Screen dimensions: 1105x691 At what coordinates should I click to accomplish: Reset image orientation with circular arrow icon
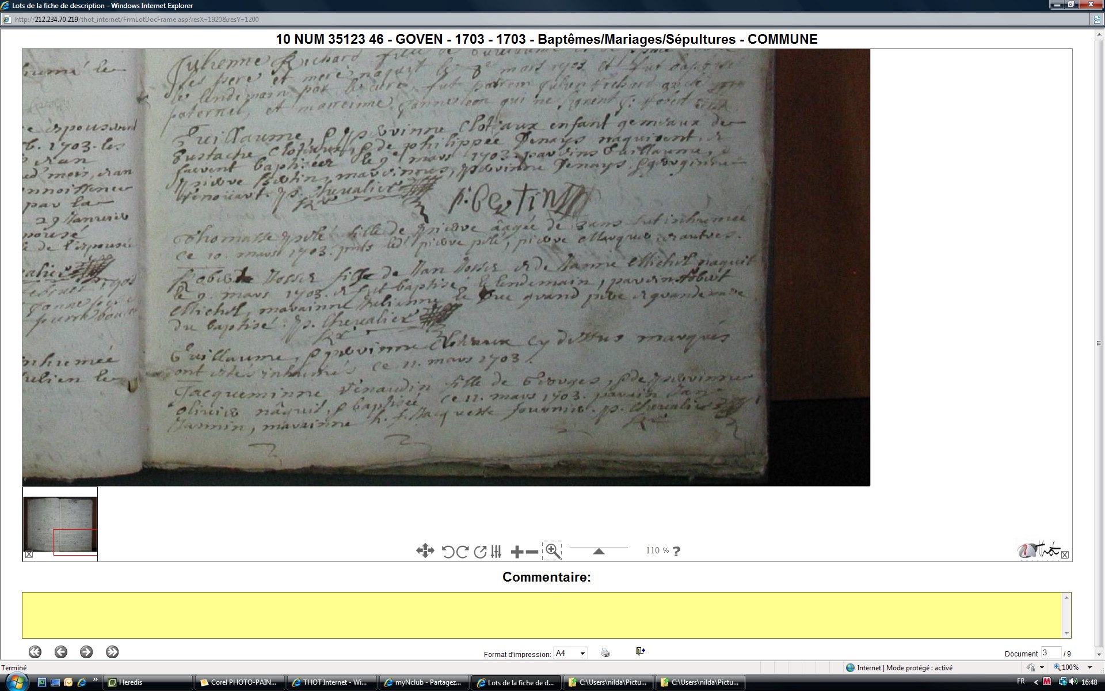480,552
